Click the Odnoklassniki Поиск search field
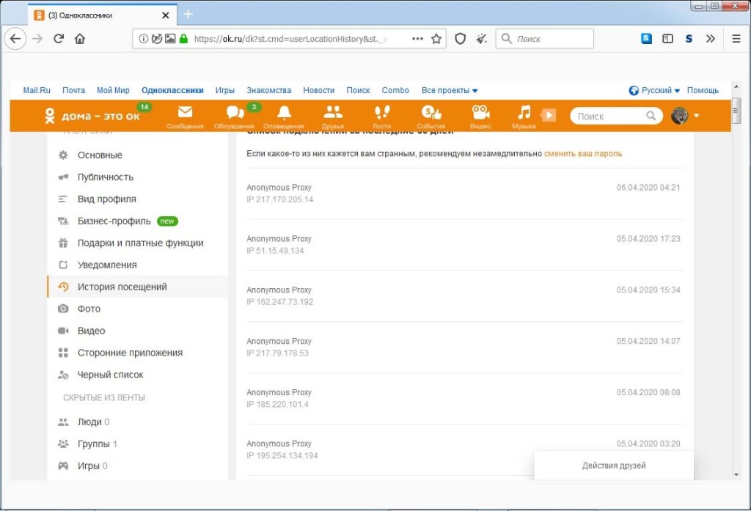Viewport: 751px width, 511px height. point(609,116)
